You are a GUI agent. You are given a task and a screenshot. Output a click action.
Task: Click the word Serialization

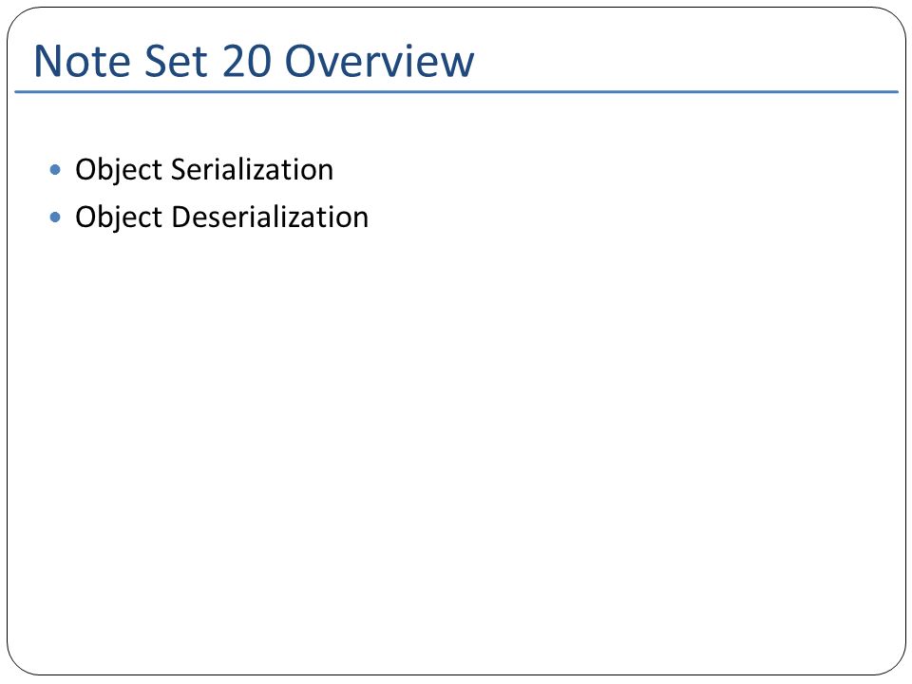pyautogui.click(x=253, y=170)
